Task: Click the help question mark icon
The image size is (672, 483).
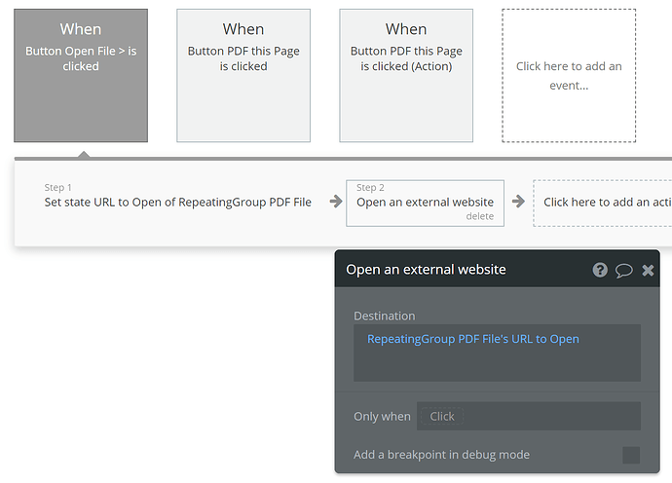Action: pos(600,270)
